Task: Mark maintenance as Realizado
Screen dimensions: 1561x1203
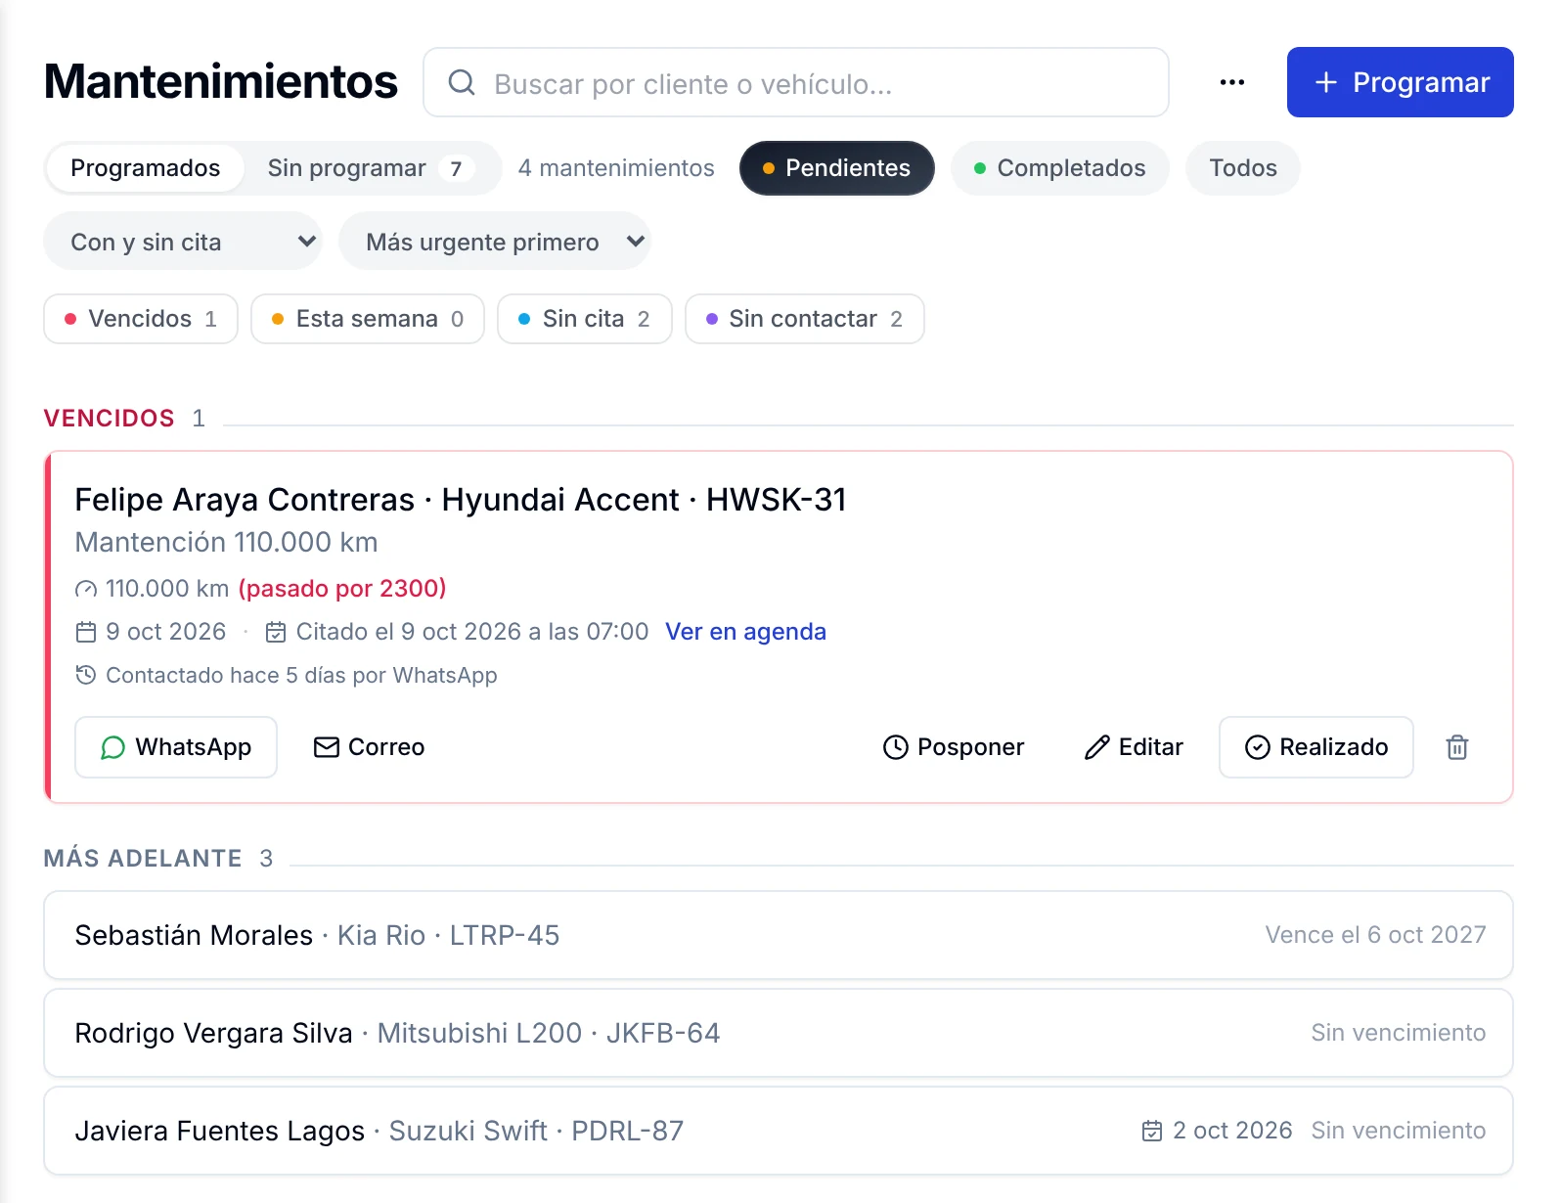Action: pyautogui.click(x=1316, y=747)
